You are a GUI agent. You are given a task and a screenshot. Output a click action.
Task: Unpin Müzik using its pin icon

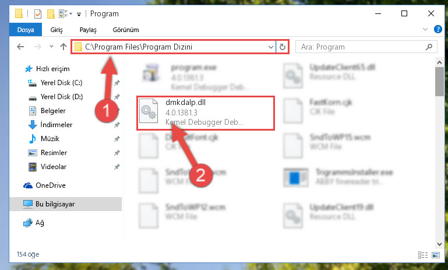[117, 139]
